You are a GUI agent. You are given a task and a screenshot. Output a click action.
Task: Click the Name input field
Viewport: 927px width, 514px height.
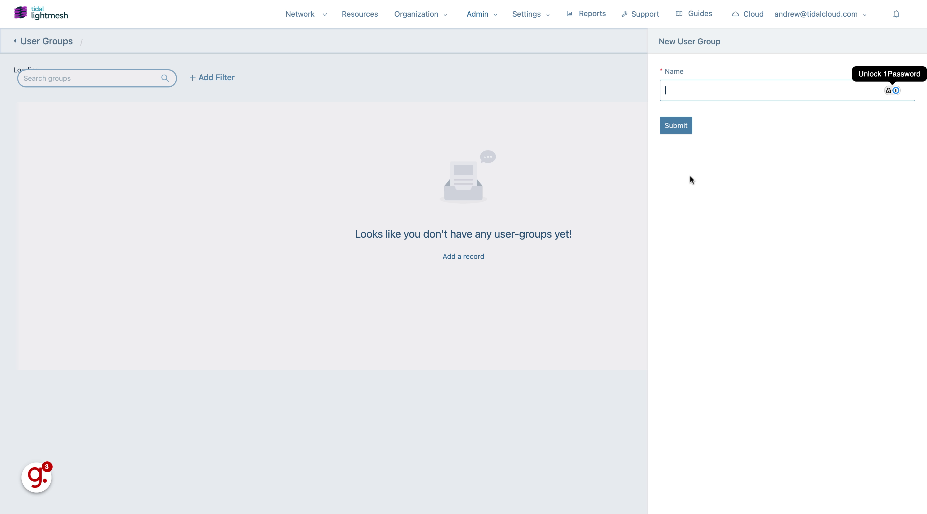(787, 90)
